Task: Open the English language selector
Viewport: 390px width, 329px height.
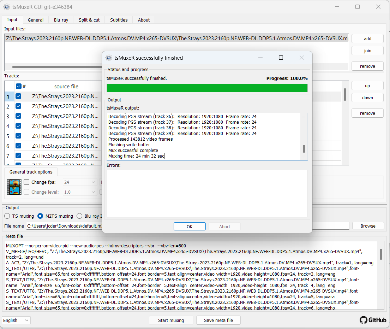Action: (16, 320)
